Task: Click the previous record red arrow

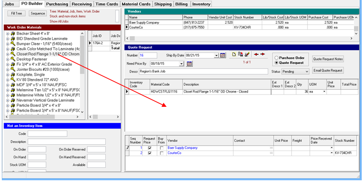Action: click(x=256, y=54)
